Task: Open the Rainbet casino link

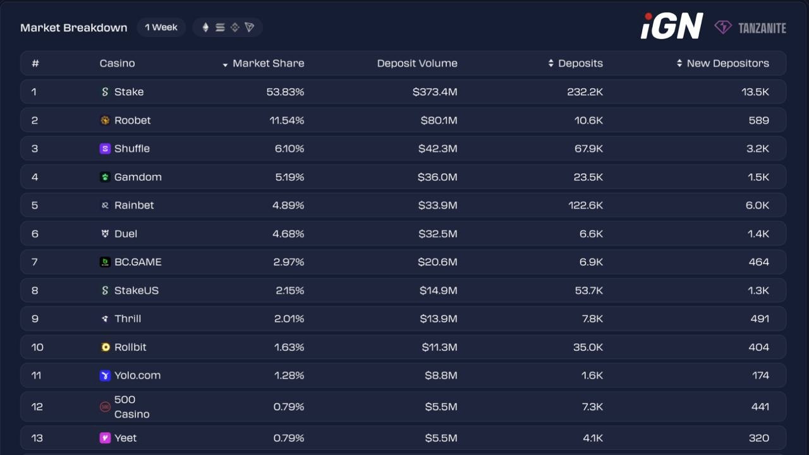Action: (x=133, y=205)
